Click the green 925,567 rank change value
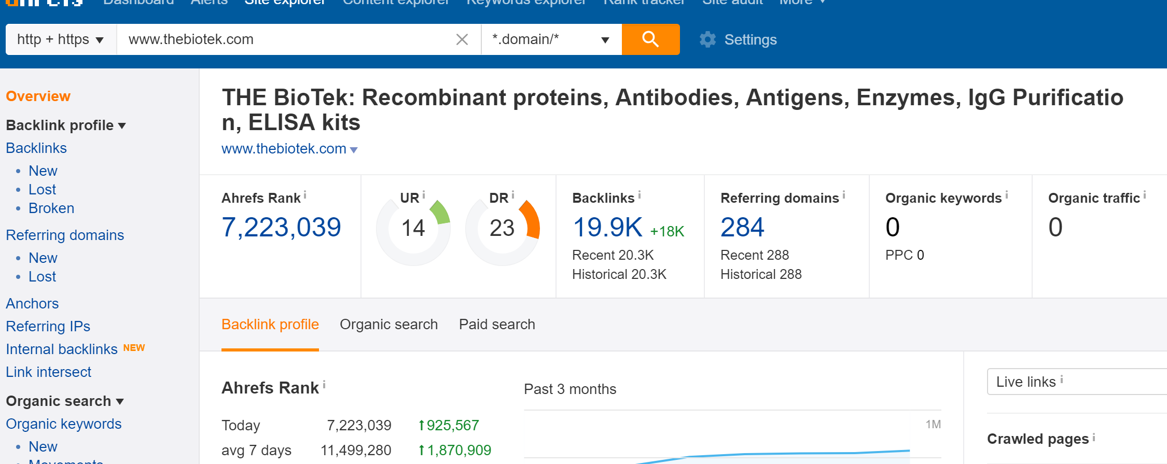 [x=449, y=426]
